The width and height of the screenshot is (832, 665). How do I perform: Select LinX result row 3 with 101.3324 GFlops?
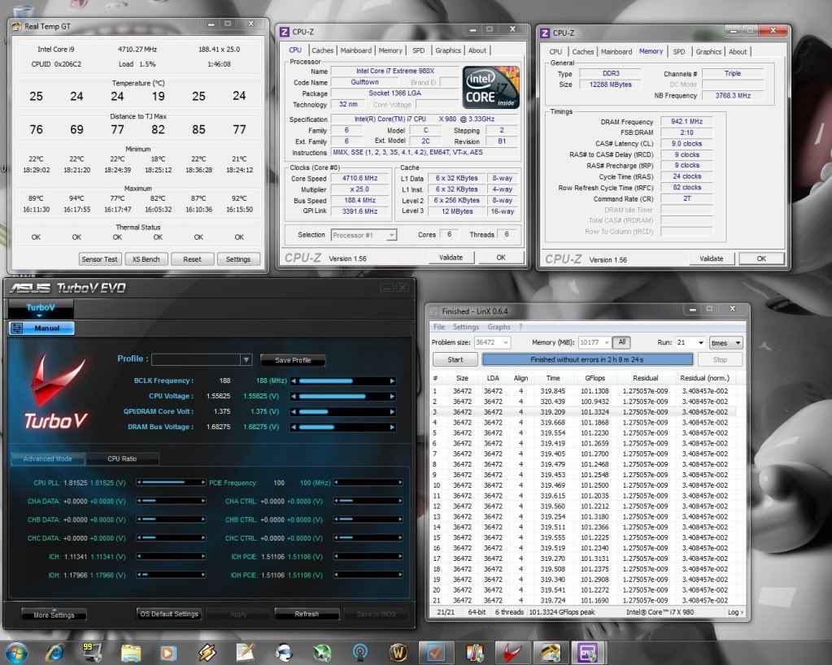click(584, 412)
